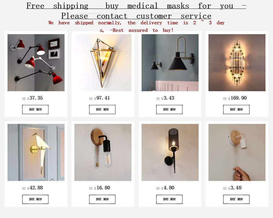This screenshot has height=218, width=273.
Task: Click the red delivery time notice text
Action: click(136, 26)
